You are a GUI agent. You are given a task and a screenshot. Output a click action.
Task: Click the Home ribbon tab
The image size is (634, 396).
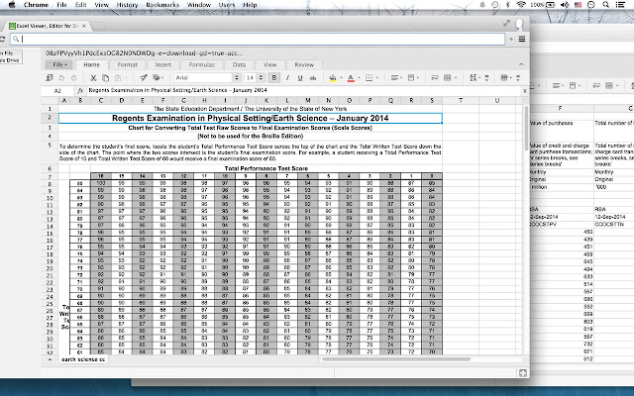coord(91,64)
